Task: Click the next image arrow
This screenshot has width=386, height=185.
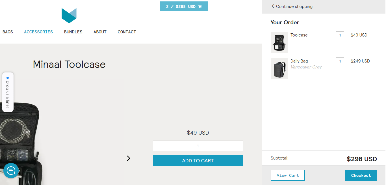Action: coord(129,158)
